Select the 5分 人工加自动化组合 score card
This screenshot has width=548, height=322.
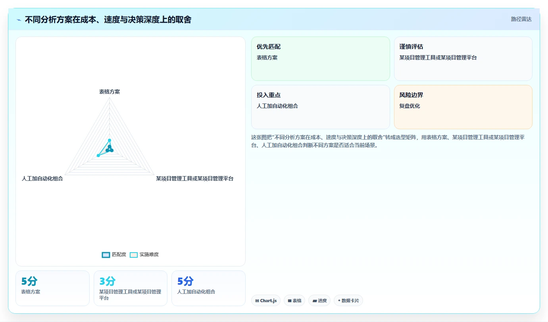(x=208, y=288)
